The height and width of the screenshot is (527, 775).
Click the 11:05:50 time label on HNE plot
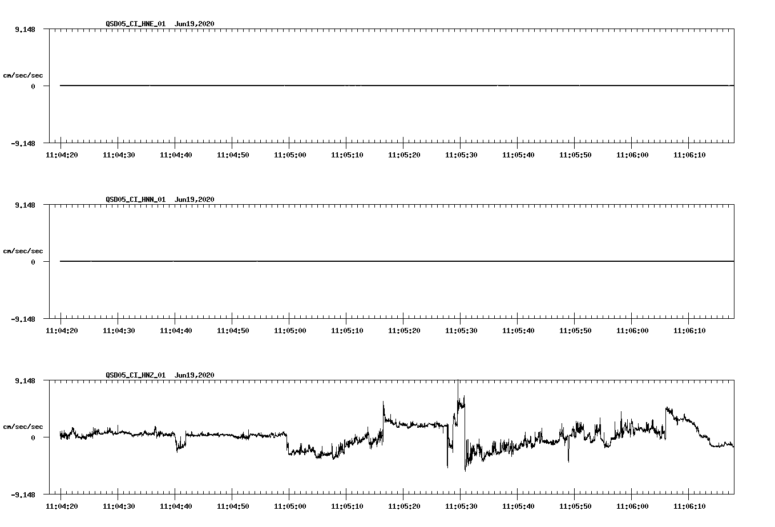tap(575, 155)
